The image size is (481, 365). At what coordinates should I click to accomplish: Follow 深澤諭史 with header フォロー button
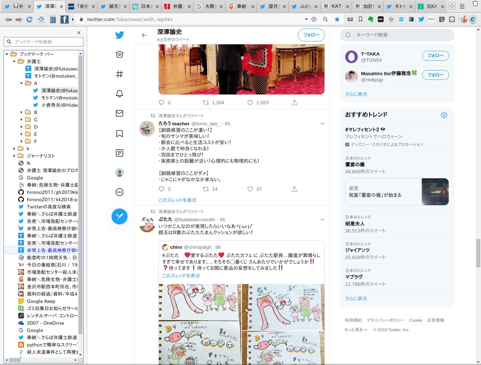[311, 35]
